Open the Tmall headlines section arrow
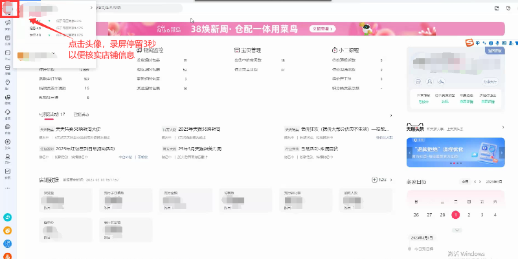Viewport: 518px width, 259px height. pos(502,128)
